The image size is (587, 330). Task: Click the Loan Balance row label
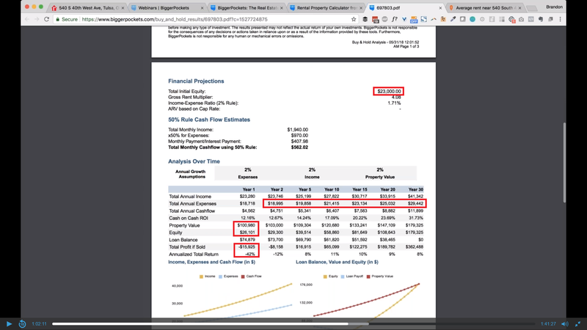tap(183, 240)
